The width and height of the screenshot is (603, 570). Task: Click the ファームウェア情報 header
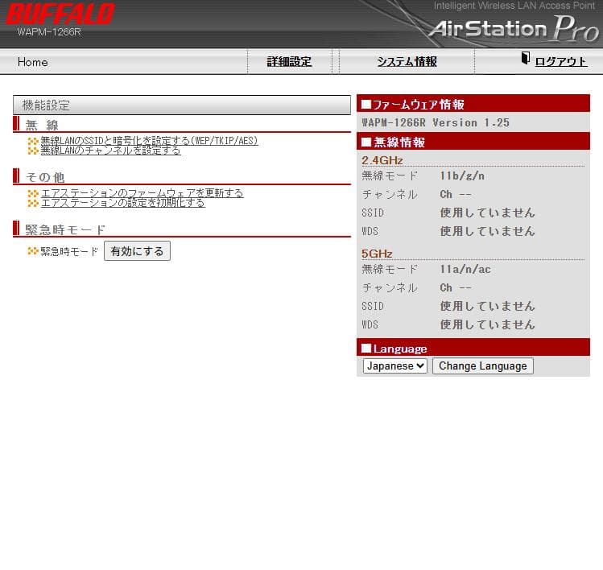coord(473,104)
